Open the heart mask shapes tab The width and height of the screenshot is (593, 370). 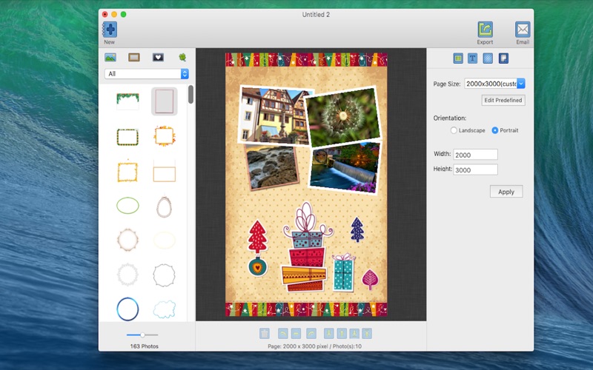coord(158,58)
